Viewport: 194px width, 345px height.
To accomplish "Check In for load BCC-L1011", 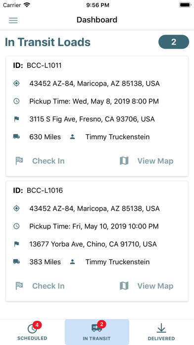I will [48, 161].
